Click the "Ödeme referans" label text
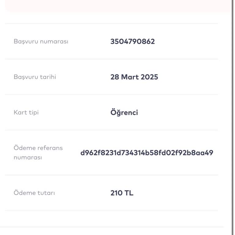This screenshot has height=235, width=235. pos(38,148)
